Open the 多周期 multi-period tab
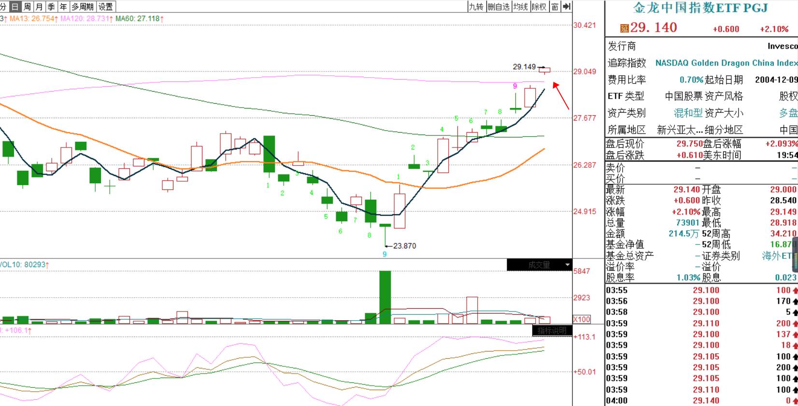 83,7
